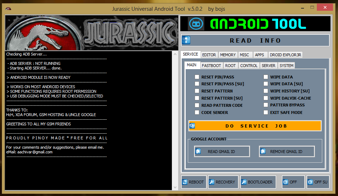
Task: Click the log scrollbar up arrow
Action: [175, 54]
